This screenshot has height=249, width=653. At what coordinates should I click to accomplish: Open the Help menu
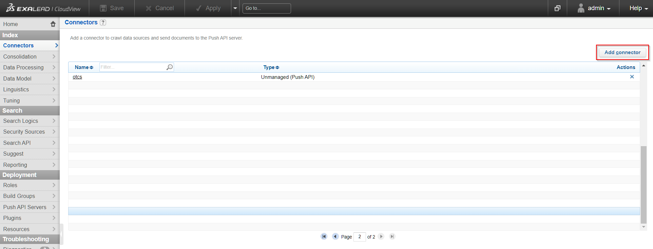point(638,8)
